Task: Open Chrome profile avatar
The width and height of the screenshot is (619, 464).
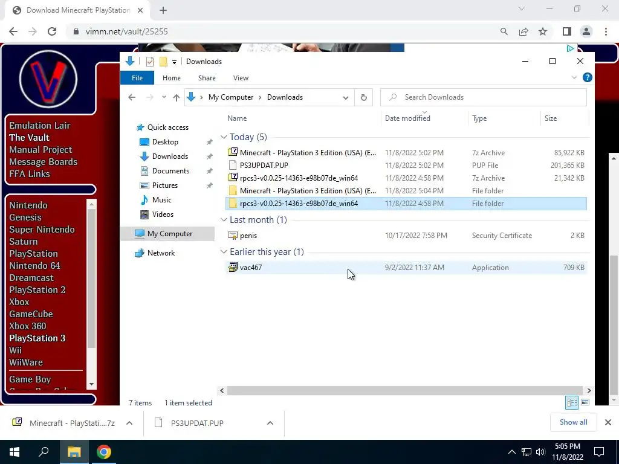Action: [x=586, y=31]
